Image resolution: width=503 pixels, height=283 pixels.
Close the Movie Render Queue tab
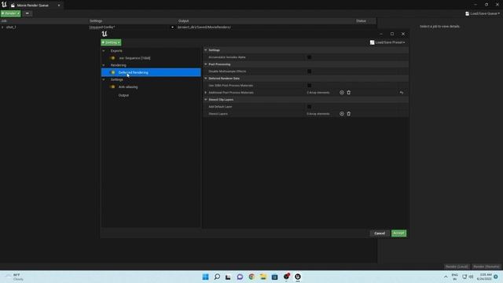[x=59, y=6]
